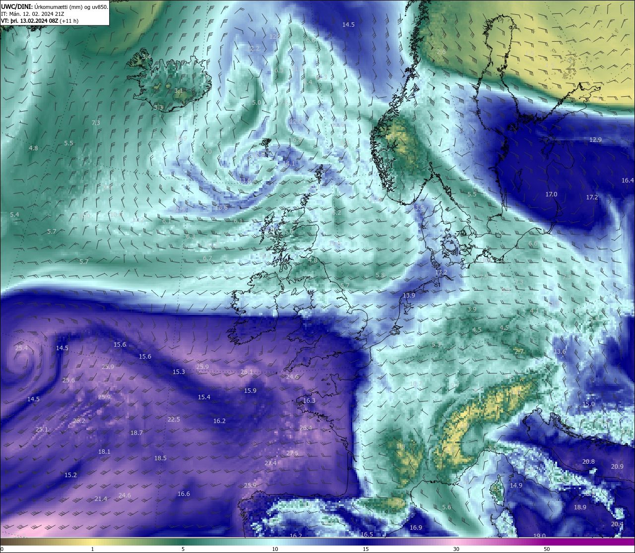This screenshot has width=635, height=553.
Task: Click the 16.6 map value
Action: click(184, 493)
